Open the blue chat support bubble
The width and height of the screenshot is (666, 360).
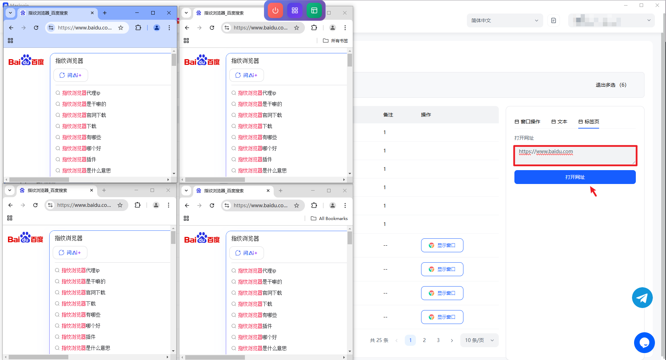pyautogui.click(x=644, y=343)
